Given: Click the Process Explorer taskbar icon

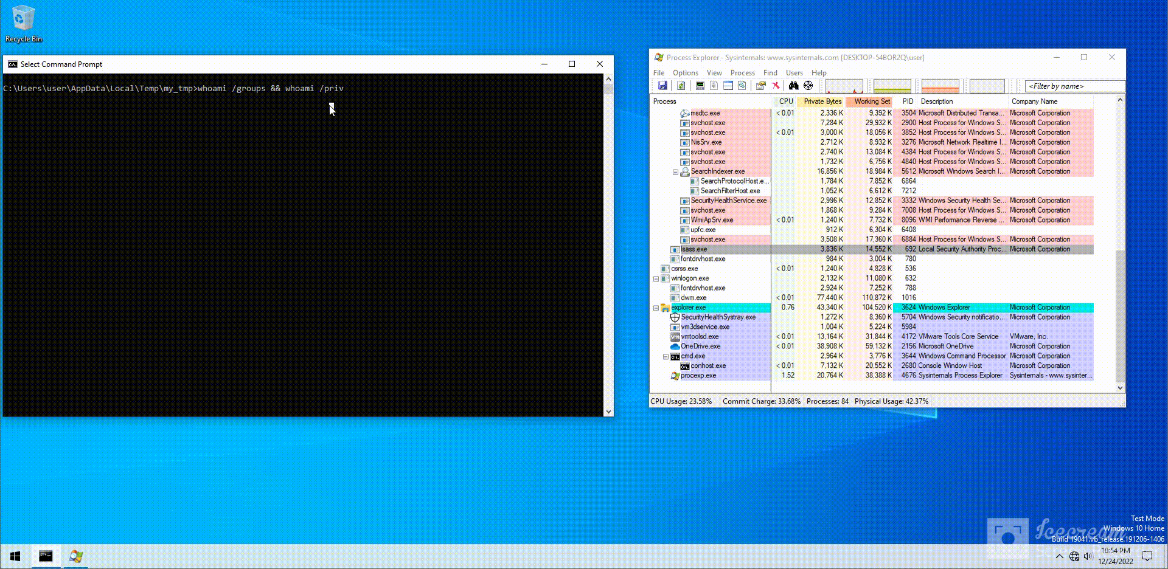Looking at the screenshot, I should point(75,556).
